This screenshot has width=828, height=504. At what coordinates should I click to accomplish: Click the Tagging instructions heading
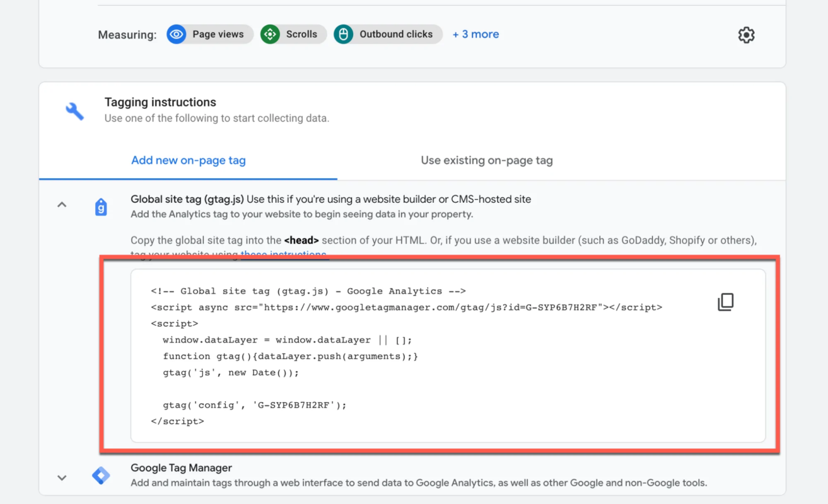(160, 102)
